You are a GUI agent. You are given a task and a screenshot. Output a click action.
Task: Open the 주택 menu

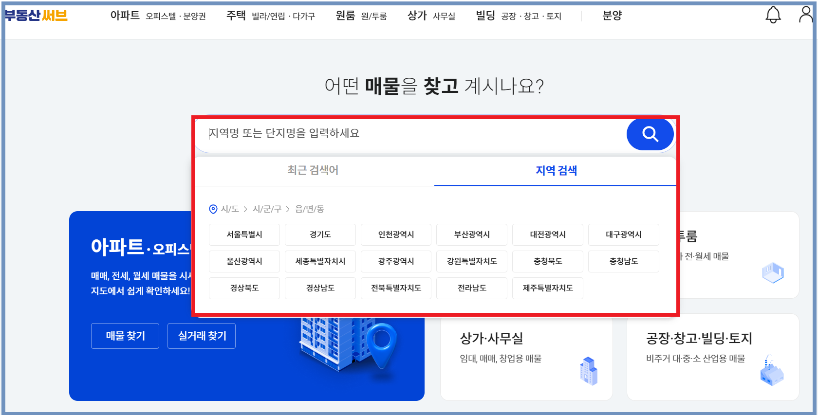tap(236, 16)
